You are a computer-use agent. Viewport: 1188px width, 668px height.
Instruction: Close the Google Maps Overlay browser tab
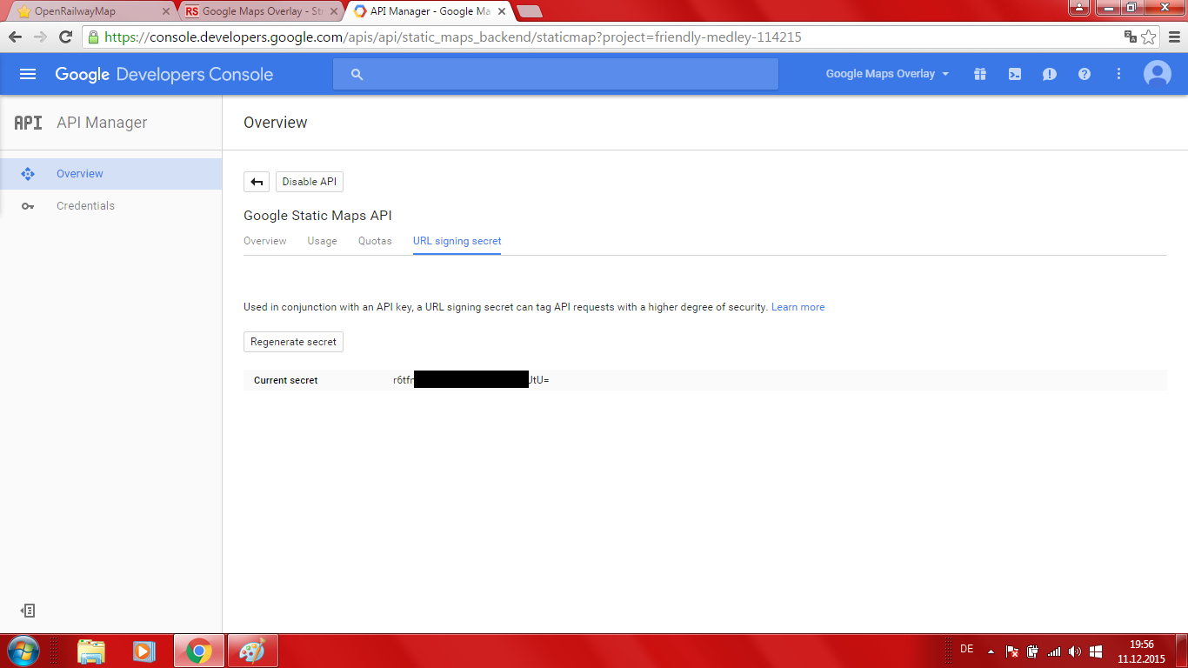click(333, 11)
